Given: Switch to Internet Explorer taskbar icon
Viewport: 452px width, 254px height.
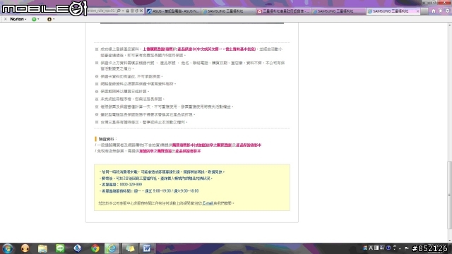Looking at the screenshot, I should [112, 248].
